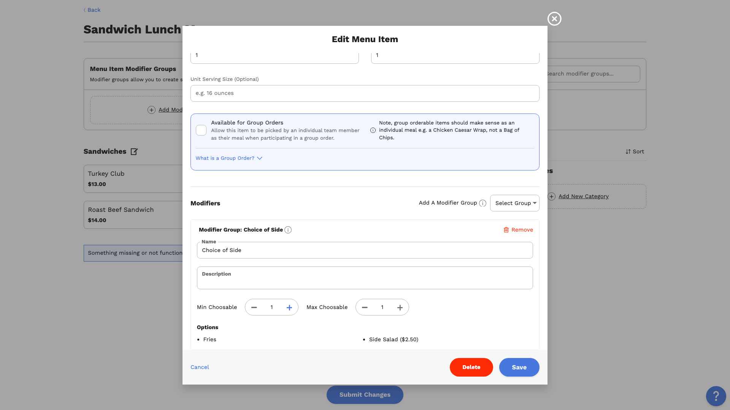Decrease Min Choosable with minus button
The image size is (730, 410).
[254, 307]
